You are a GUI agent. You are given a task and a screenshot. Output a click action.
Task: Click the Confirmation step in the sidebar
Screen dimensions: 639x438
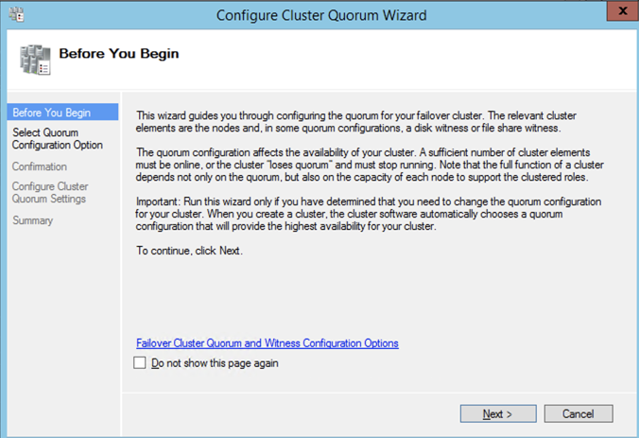pos(40,166)
